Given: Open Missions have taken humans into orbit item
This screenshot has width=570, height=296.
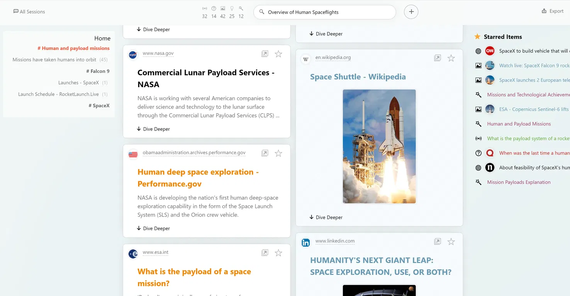Looking at the screenshot, I should pyautogui.click(x=60, y=60).
